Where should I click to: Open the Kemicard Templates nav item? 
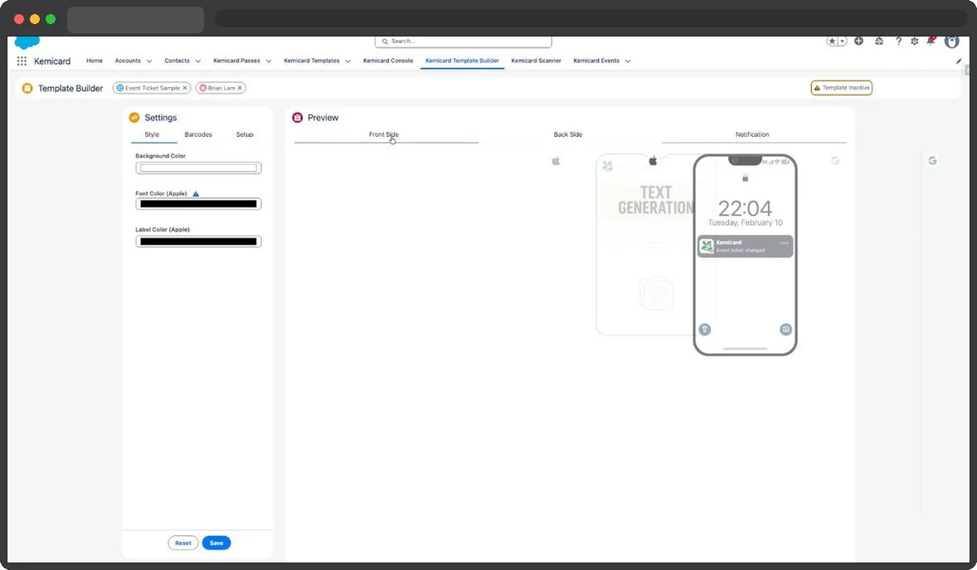tap(312, 61)
